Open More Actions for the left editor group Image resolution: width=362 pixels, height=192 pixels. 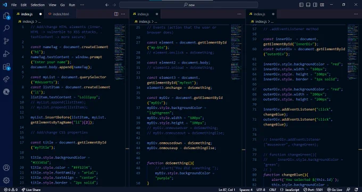(123, 14)
